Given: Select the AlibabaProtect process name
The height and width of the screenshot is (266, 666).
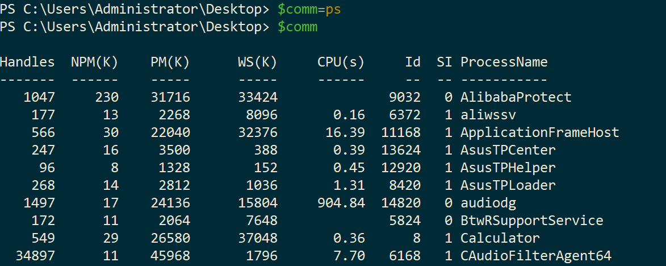Looking at the screenshot, I should [x=516, y=97].
